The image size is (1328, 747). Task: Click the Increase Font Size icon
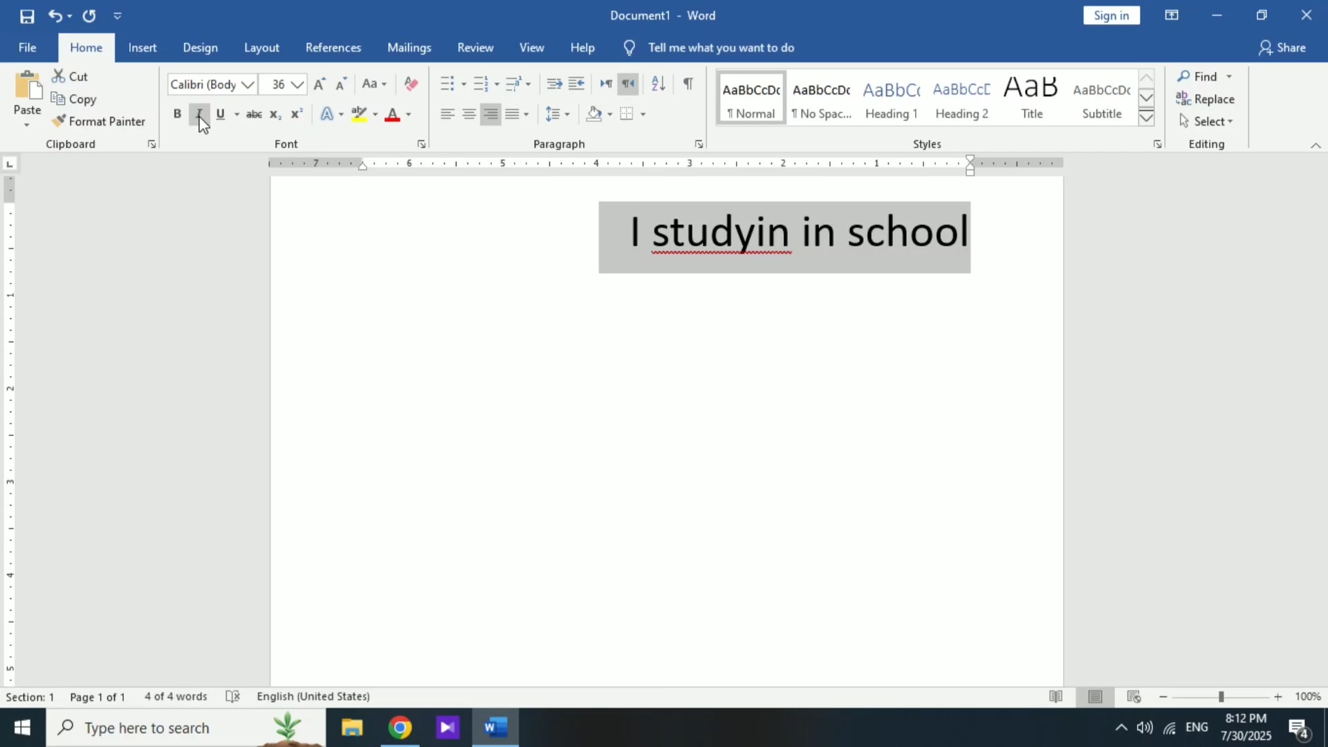coord(319,84)
